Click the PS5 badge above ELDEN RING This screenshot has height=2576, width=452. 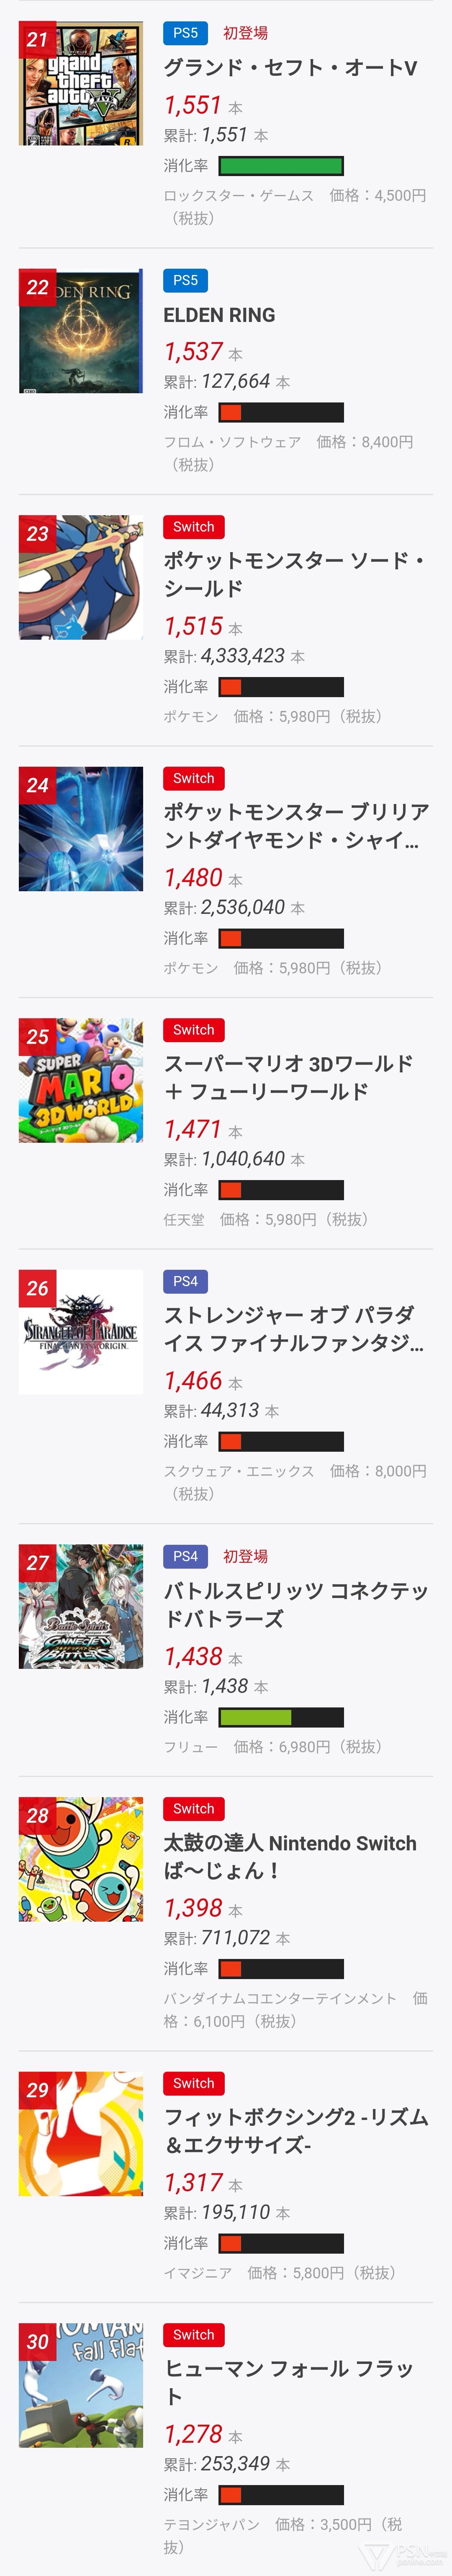(185, 280)
